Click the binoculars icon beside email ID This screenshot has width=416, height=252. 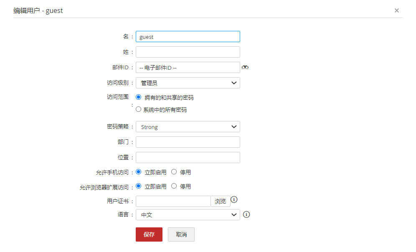click(x=245, y=68)
